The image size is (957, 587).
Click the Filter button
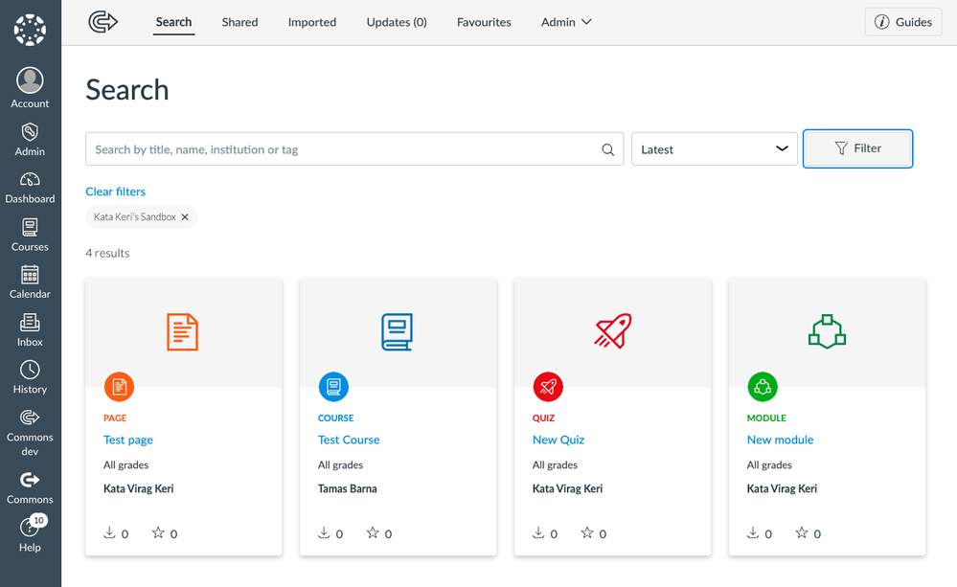(x=857, y=148)
